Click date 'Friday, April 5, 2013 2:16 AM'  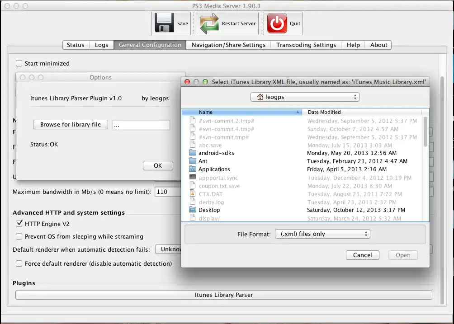[x=346, y=169]
